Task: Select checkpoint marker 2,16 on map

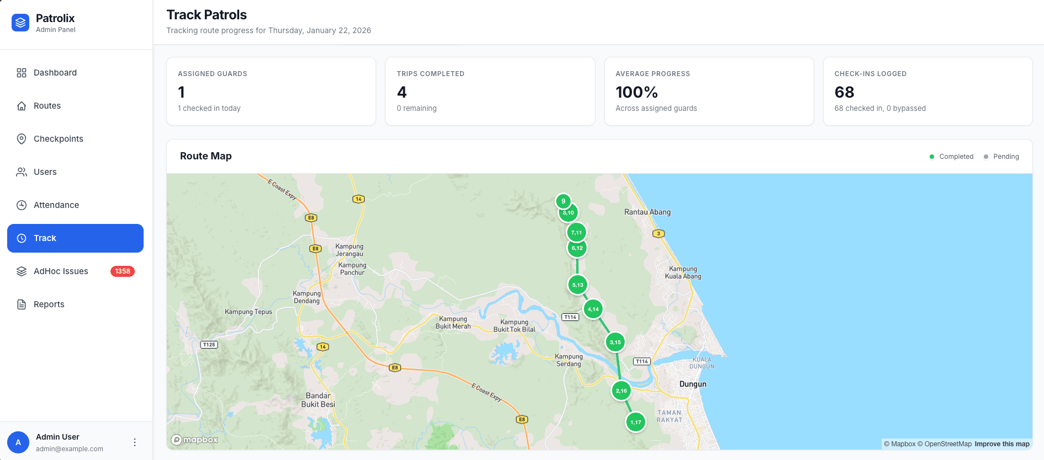Action: [621, 391]
